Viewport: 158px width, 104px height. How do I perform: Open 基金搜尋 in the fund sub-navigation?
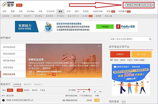click(x=17, y=16)
